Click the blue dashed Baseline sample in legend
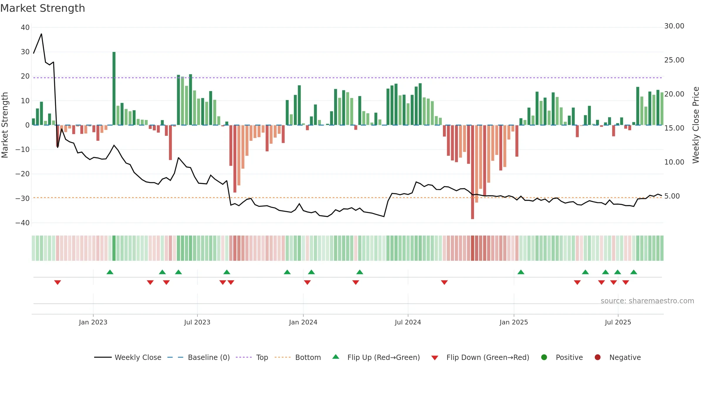Image resolution: width=704 pixels, height=396 pixels. click(x=175, y=357)
